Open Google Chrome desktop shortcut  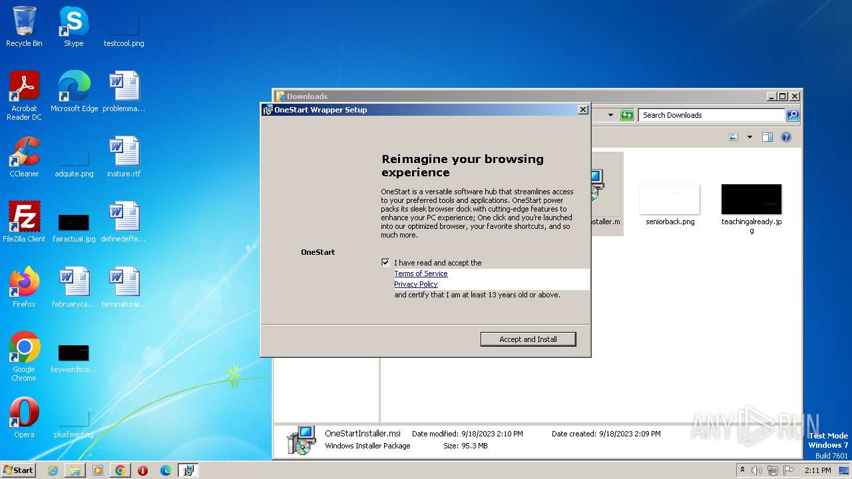pos(24,357)
